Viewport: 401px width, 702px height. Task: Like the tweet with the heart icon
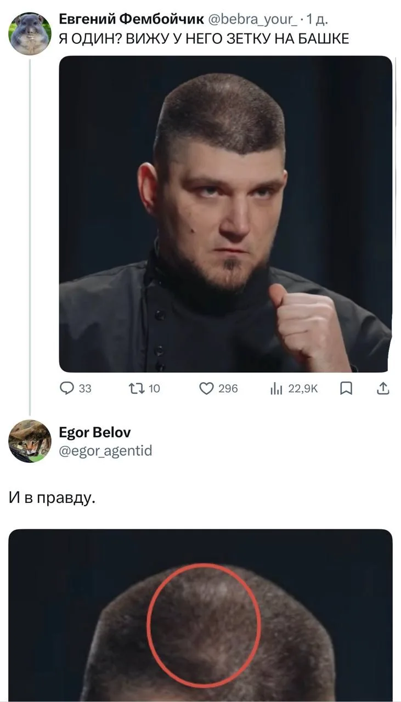click(206, 389)
